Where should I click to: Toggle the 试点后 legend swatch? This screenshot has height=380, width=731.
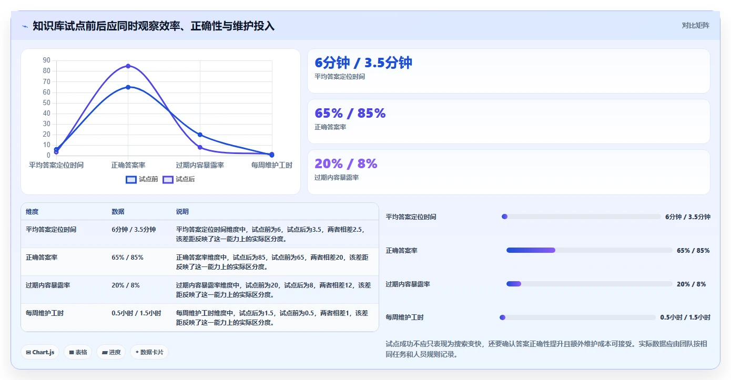168,179
